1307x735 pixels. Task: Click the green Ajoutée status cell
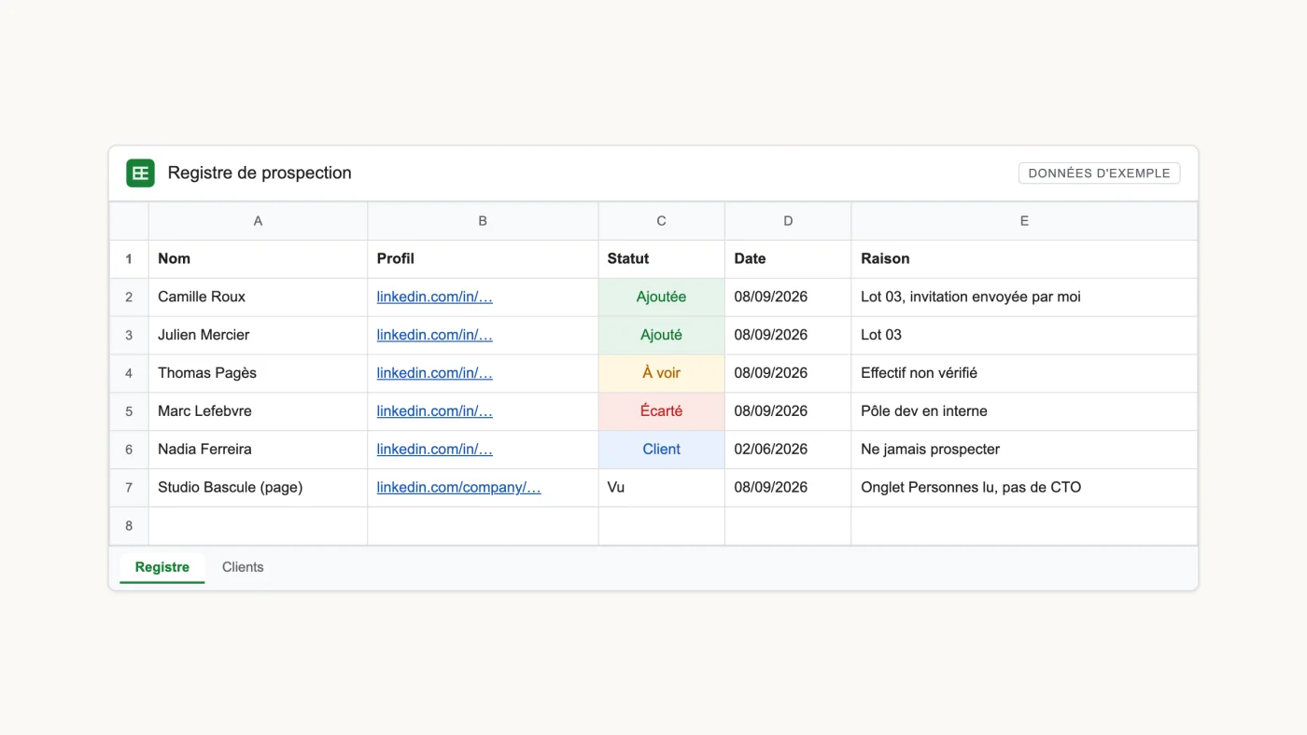[x=661, y=298]
